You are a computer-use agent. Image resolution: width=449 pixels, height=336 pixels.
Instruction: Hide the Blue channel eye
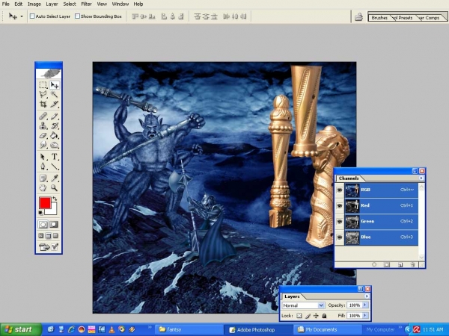click(x=340, y=237)
